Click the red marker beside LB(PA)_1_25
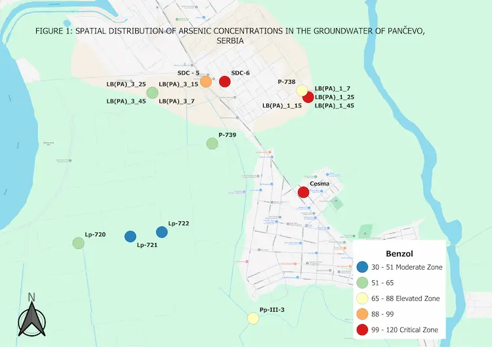 click(308, 98)
